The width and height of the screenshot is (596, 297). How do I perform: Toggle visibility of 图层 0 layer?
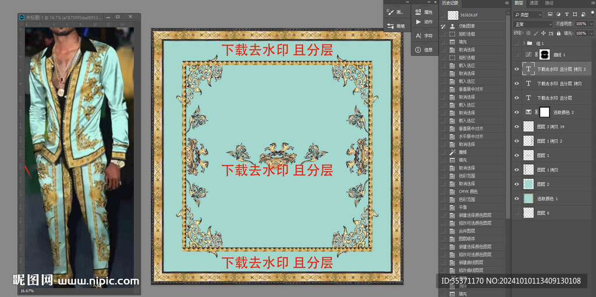coord(516,213)
